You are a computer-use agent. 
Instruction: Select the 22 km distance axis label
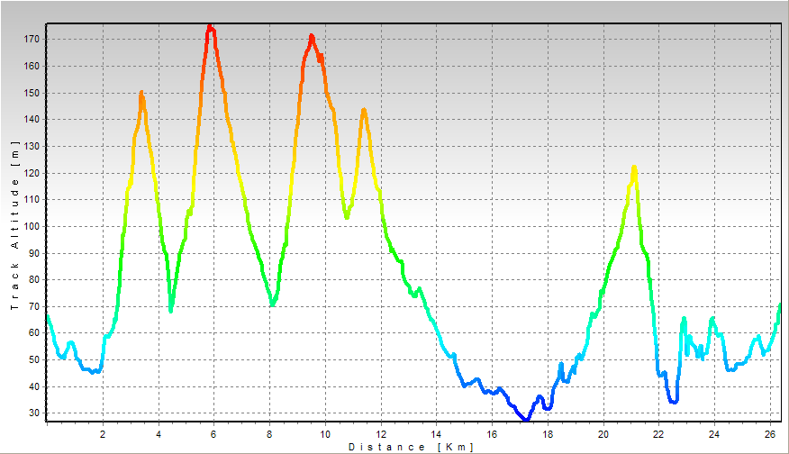[x=658, y=434]
